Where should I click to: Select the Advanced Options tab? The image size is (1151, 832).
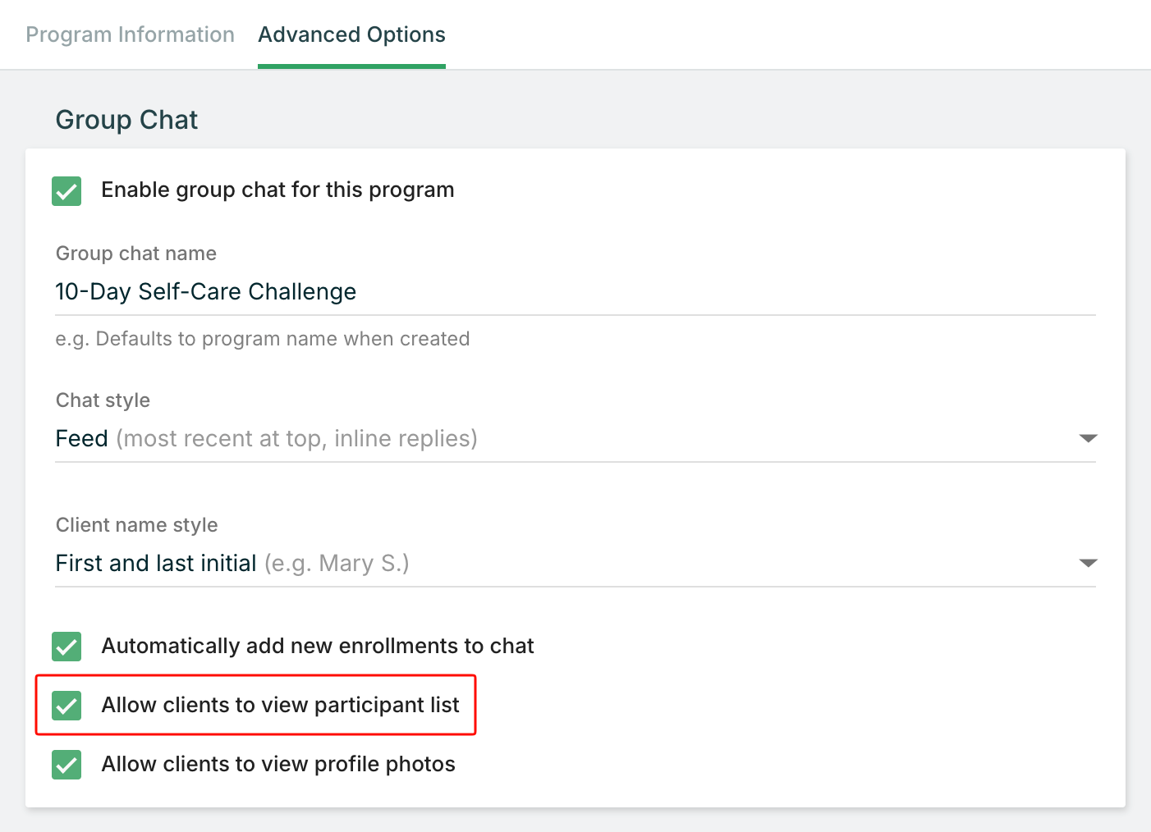(351, 34)
